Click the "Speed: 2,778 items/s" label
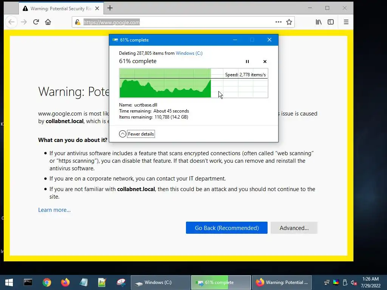The image size is (387, 290). (x=245, y=75)
